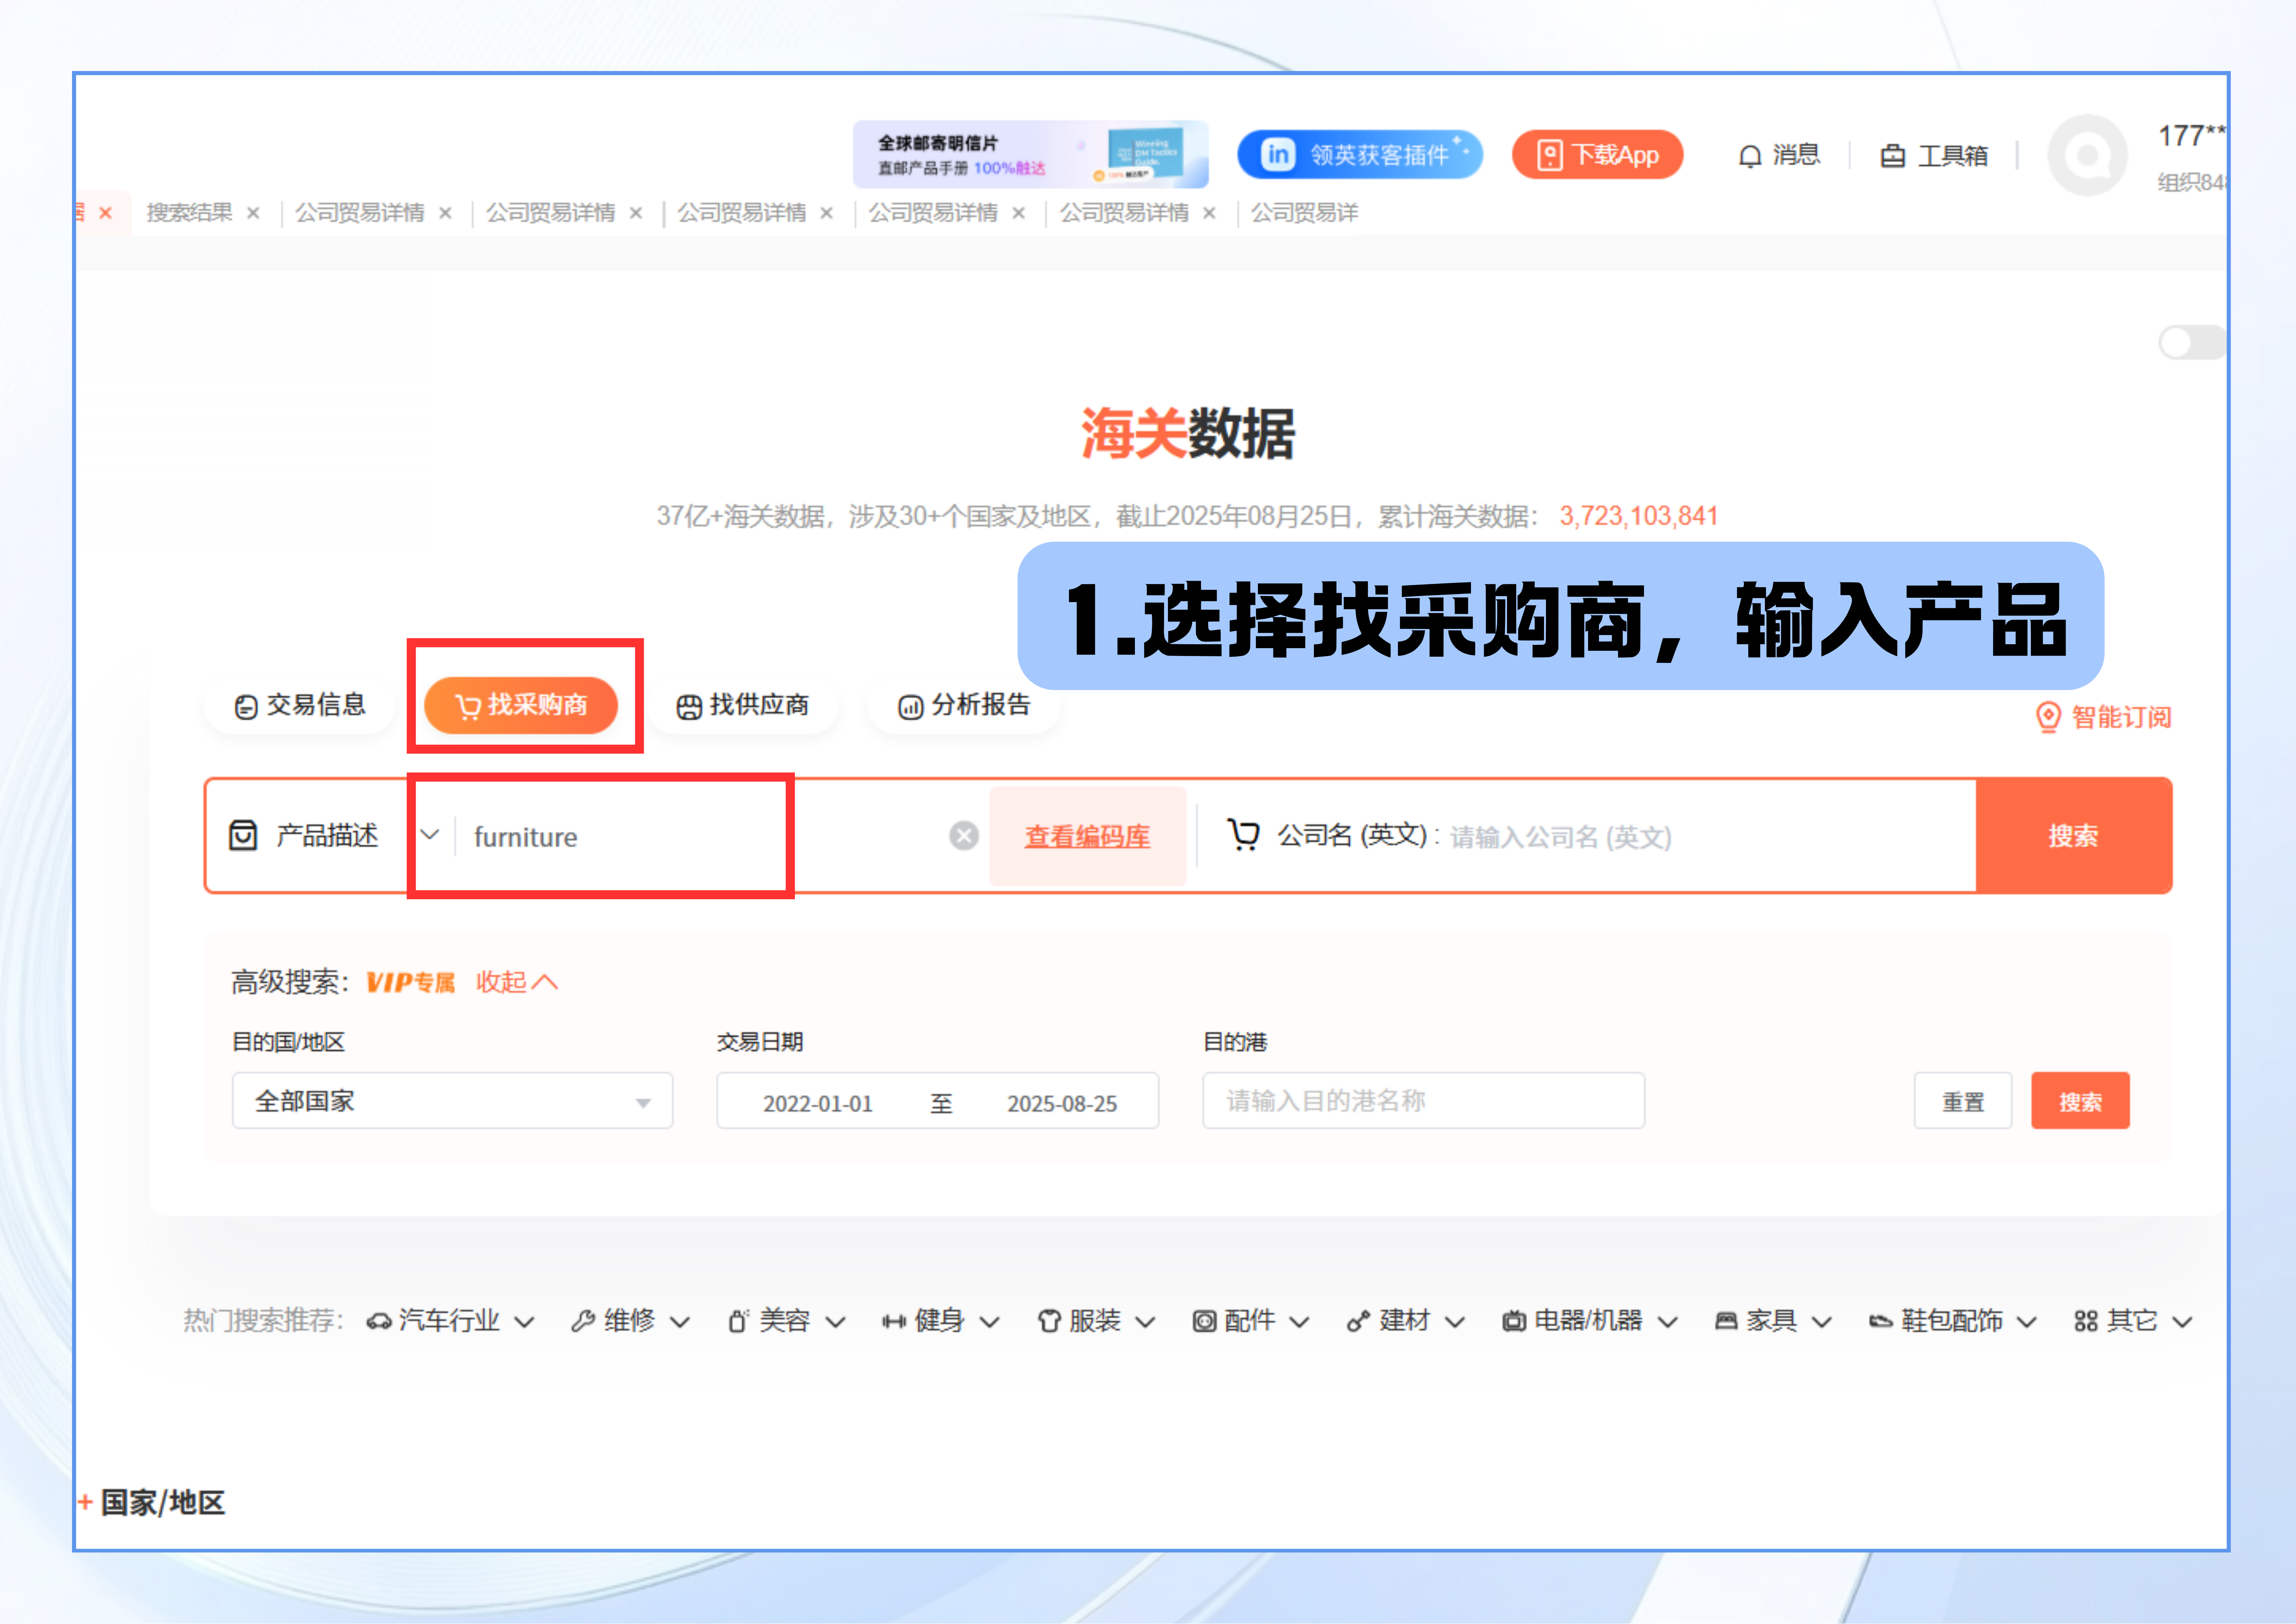Click the user avatar icon
This screenshot has height=1624, width=2296.
pos(2088,155)
